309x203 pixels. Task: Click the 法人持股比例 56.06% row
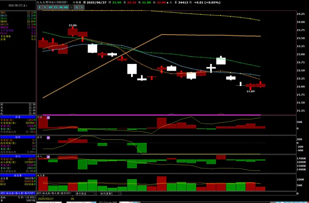coord(18,171)
